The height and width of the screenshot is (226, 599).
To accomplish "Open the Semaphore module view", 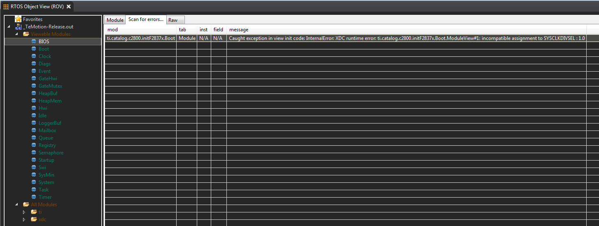I will tap(51, 153).
